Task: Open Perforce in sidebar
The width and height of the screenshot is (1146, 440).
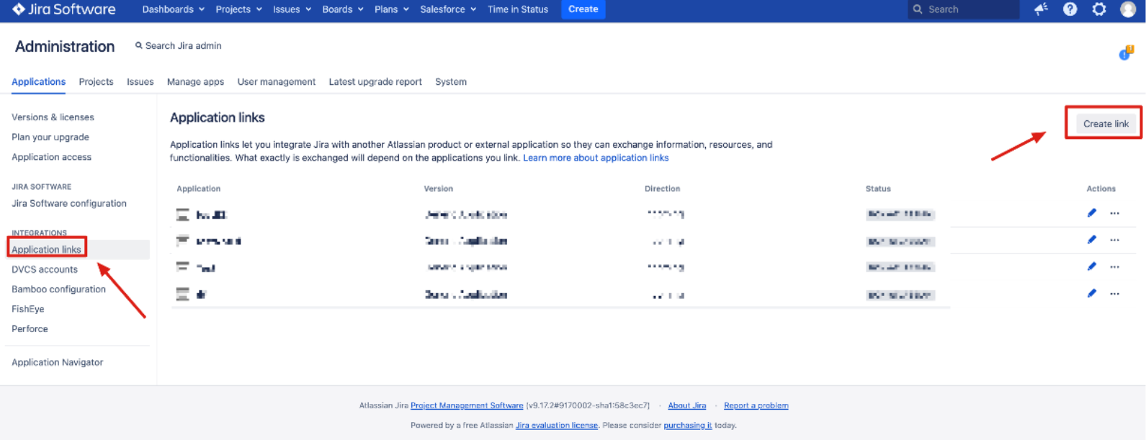Action: tap(30, 328)
